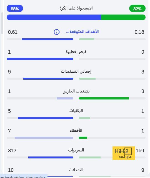Click the passes (التمريرات) label
This screenshot has width=150, height=178.
click(76, 150)
